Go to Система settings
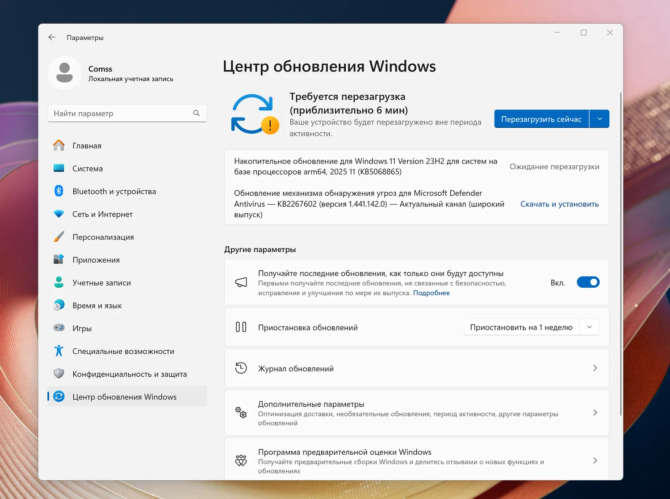This screenshot has width=670, height=499. click(127, 168)
